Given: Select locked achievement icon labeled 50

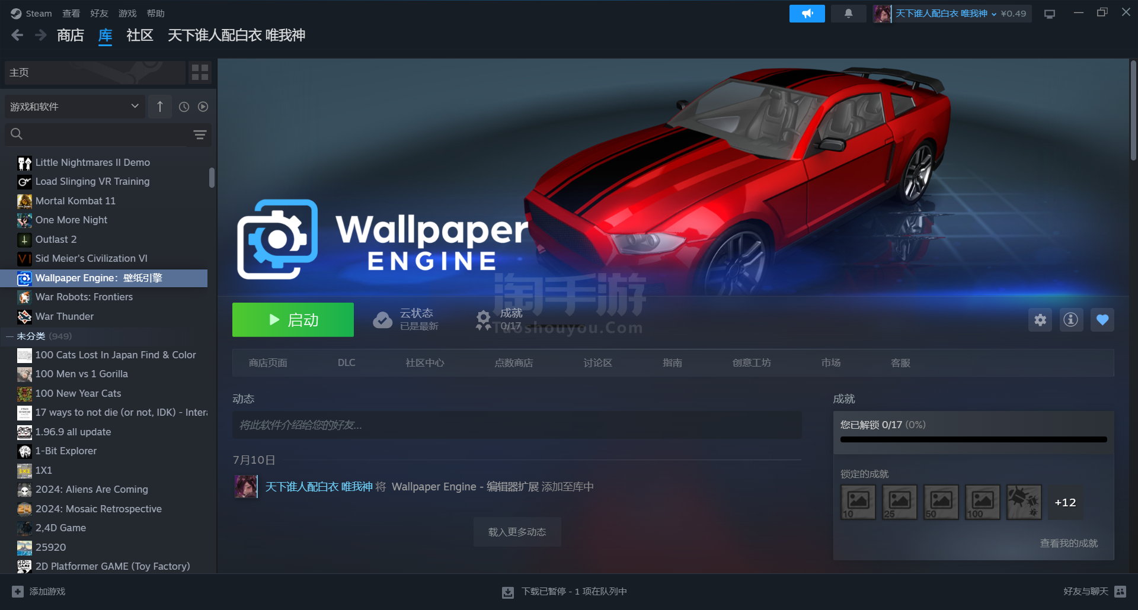Looking at the screenshot, I should tap(941, 502).
